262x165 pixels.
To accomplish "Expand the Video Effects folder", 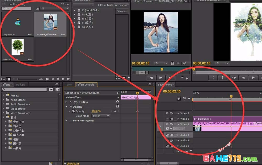I will 3,109.
